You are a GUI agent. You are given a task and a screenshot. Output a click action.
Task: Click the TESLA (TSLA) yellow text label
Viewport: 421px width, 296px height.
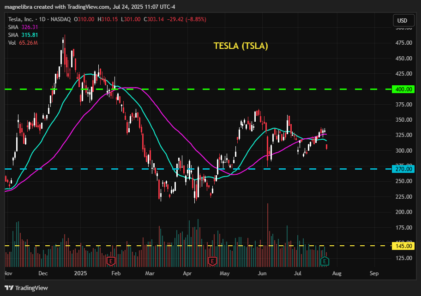[x=241, y=46]
